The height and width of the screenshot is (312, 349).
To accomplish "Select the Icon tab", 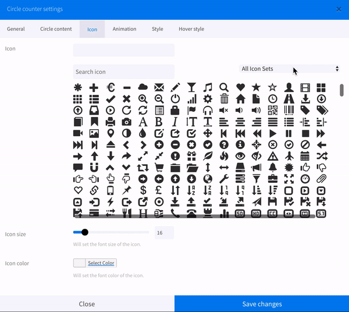I will click(x=92, y=30).
